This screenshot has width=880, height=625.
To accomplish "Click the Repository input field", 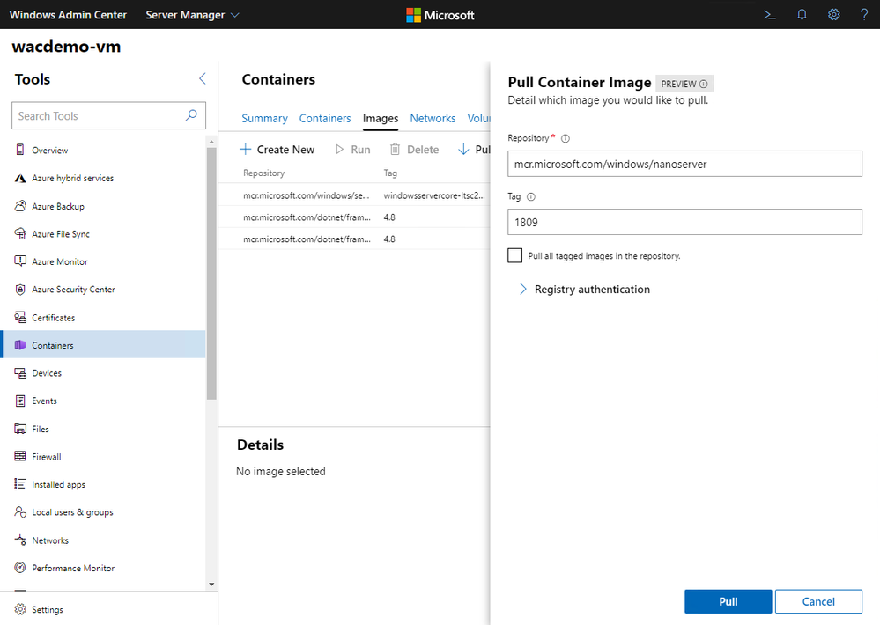I will point(684,164).
